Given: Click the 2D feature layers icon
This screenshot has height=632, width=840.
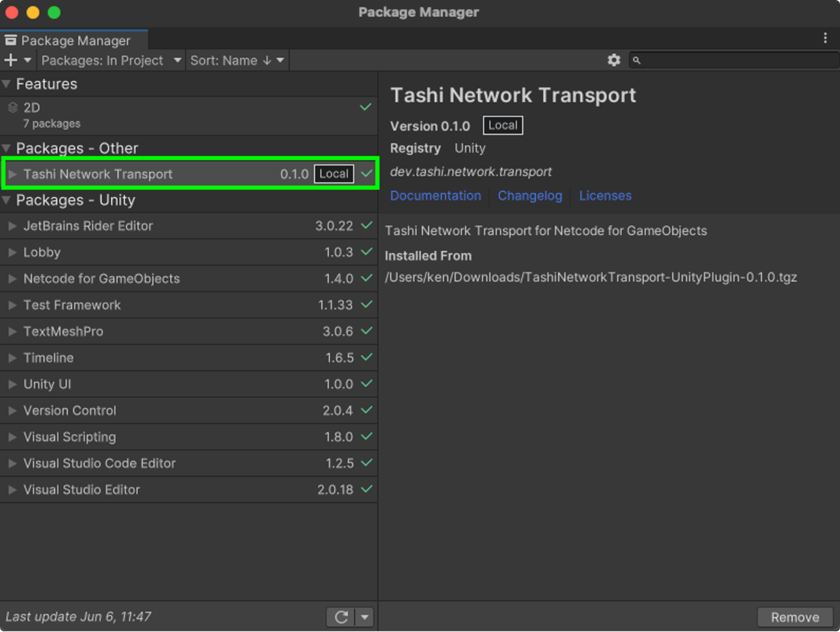Looking at the screenshot, I should 13,108.
